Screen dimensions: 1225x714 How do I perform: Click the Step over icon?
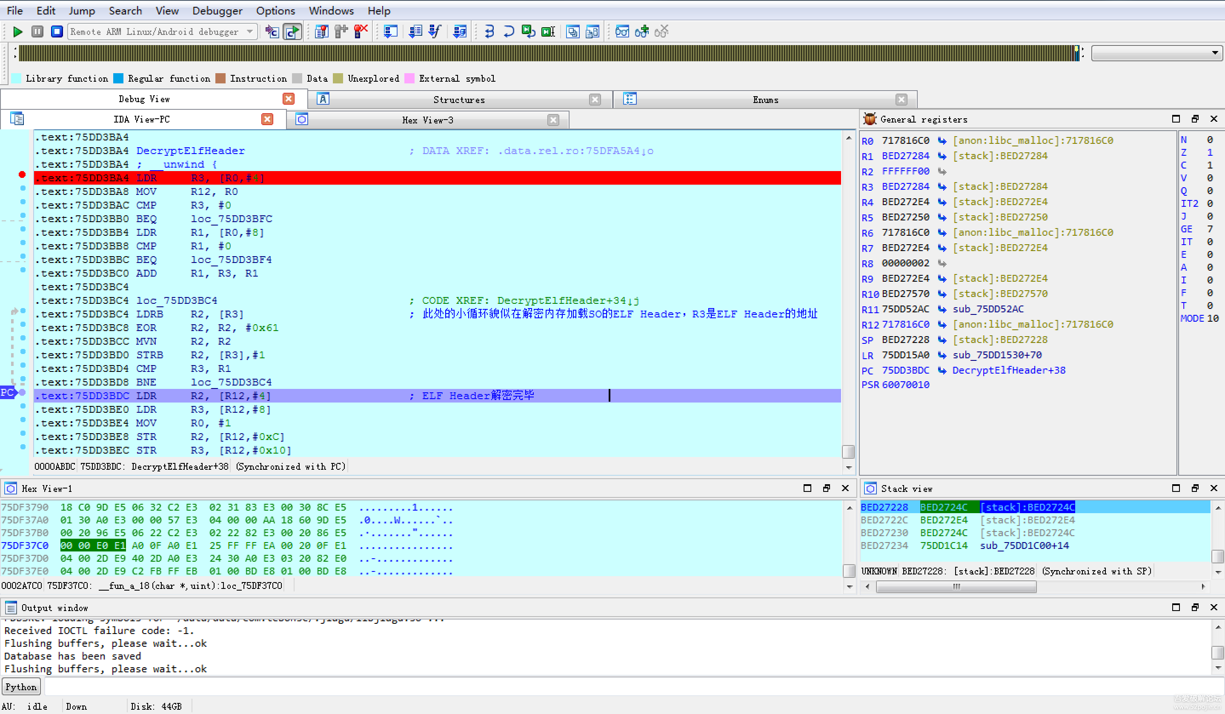[509, 32]
